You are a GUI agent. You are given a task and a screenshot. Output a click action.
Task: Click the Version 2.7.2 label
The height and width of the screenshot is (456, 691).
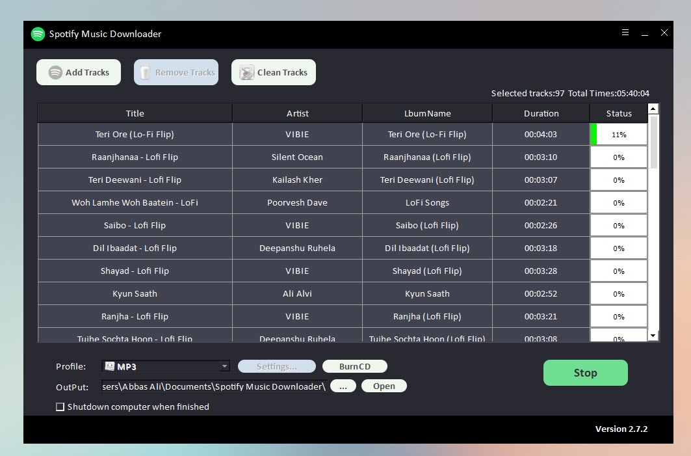[x=621, y=429]
